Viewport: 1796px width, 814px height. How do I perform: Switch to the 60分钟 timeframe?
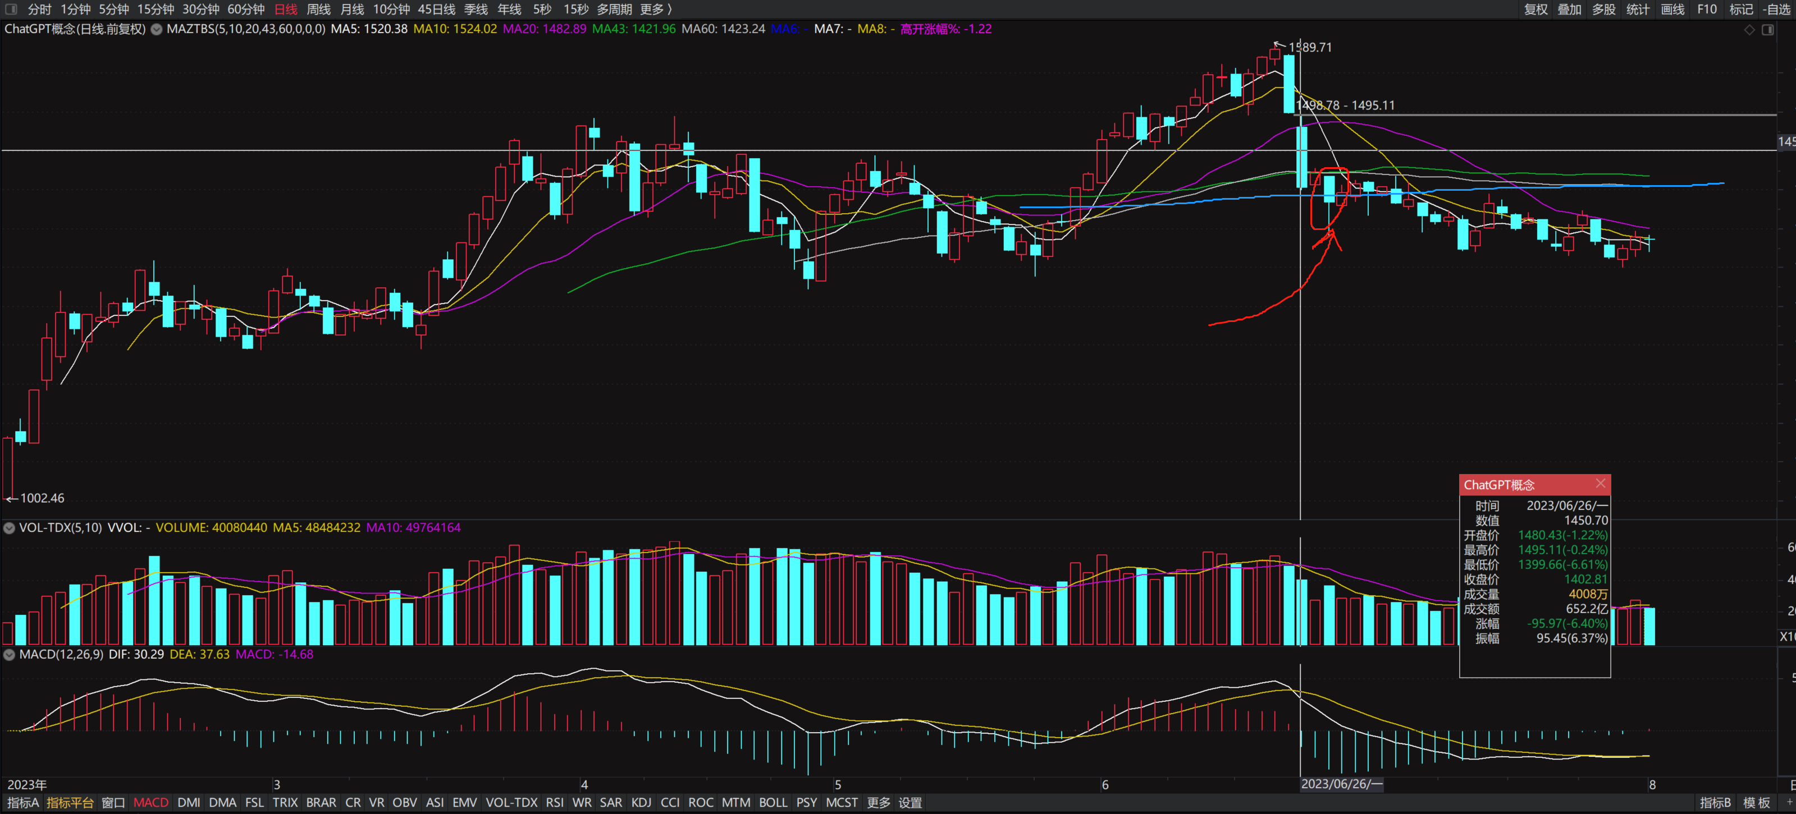246,9
